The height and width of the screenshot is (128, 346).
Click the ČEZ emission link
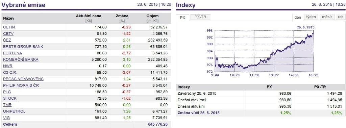tap(7, 40)
